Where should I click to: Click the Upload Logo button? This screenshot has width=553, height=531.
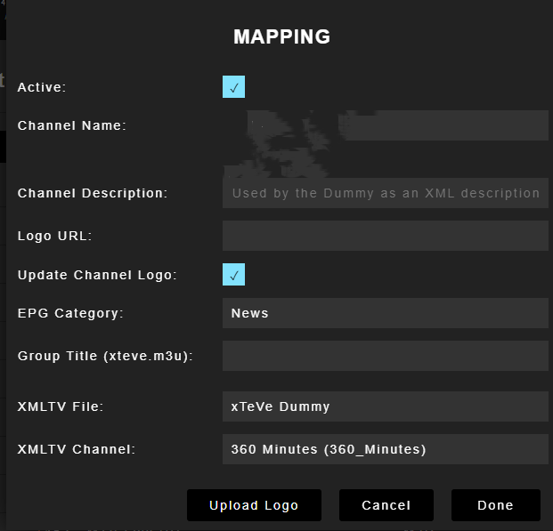(254, 505)
